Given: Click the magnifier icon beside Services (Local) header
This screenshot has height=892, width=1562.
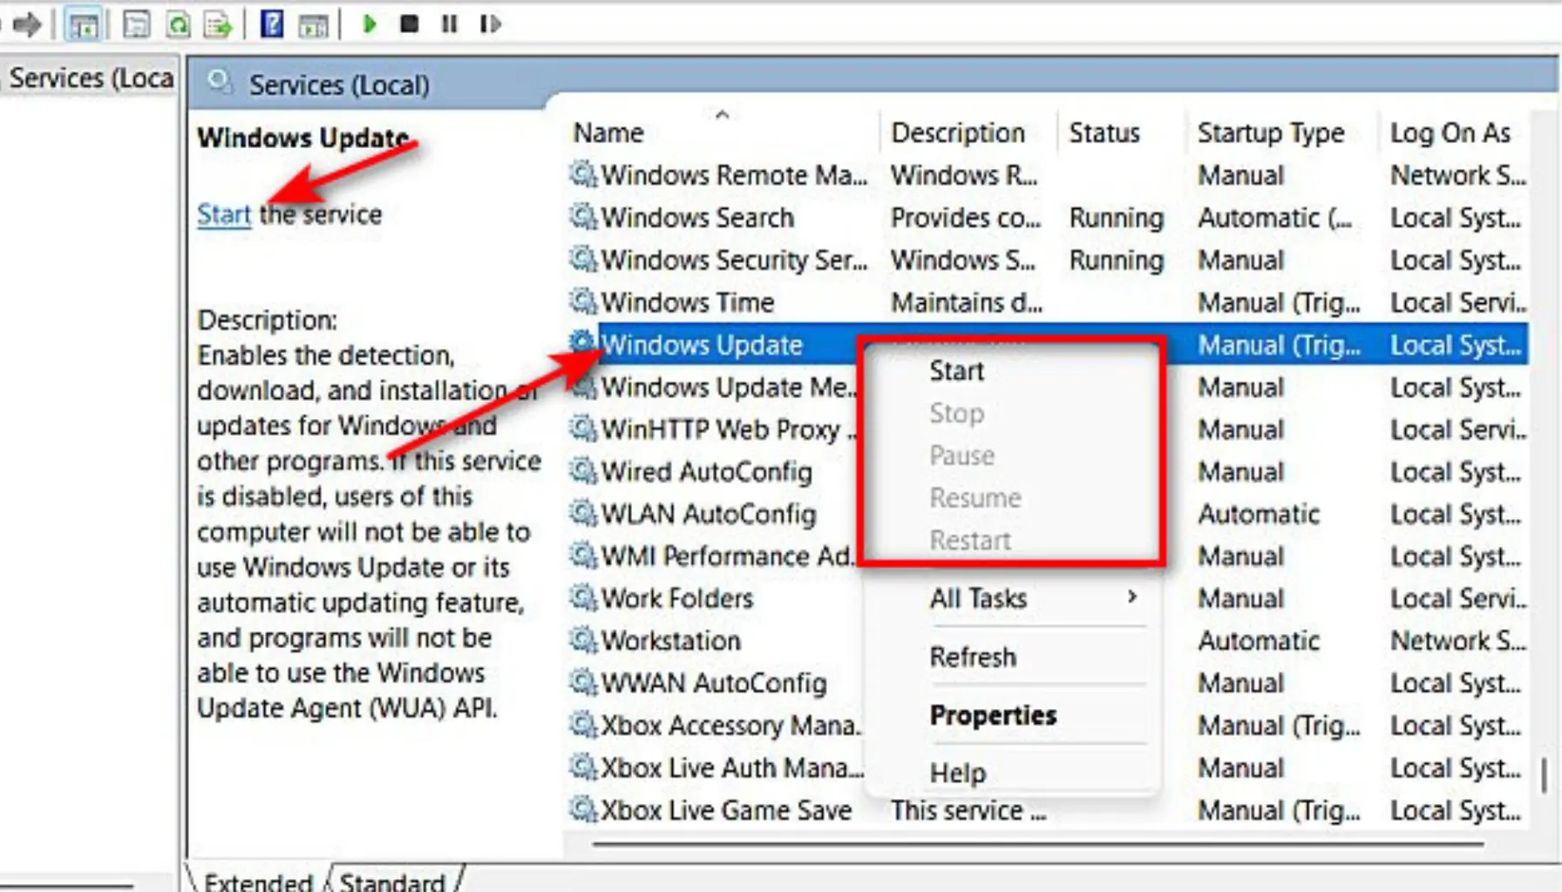Looking at the screenshot, I should click(220, 84).
